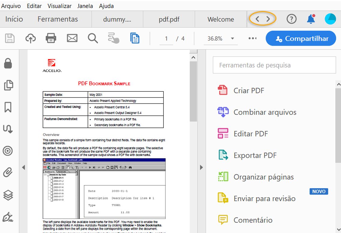Viewport: 341px width, 233px height.
Task: Click the Compartilhar button
Action: (300, 38)
